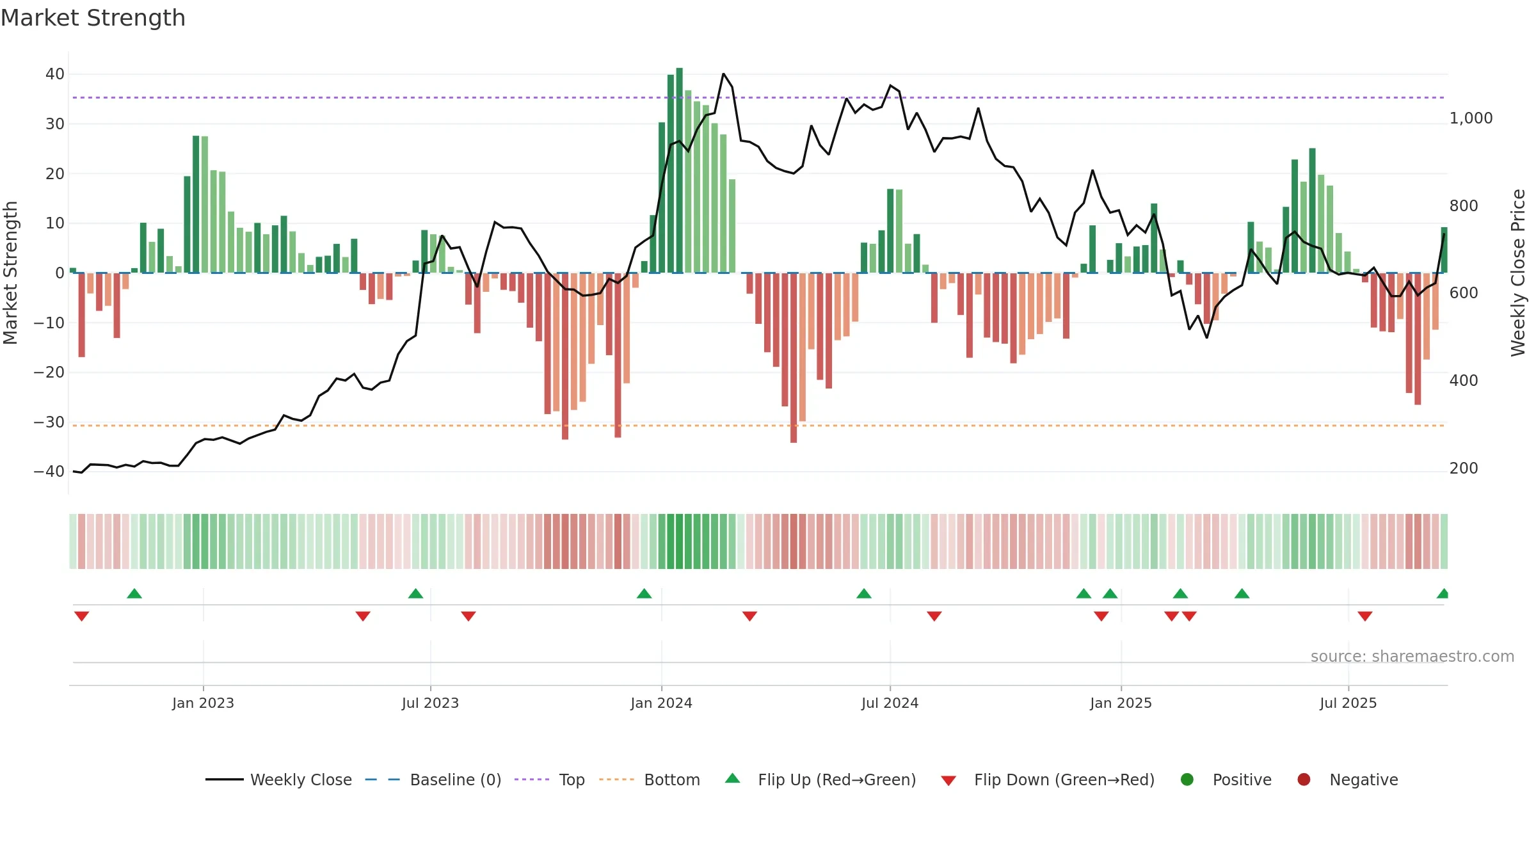The image size is (1536, 864).
Task: Select the green flip-up triangle just before Jul 2024
Action: (x=864, y=593)
